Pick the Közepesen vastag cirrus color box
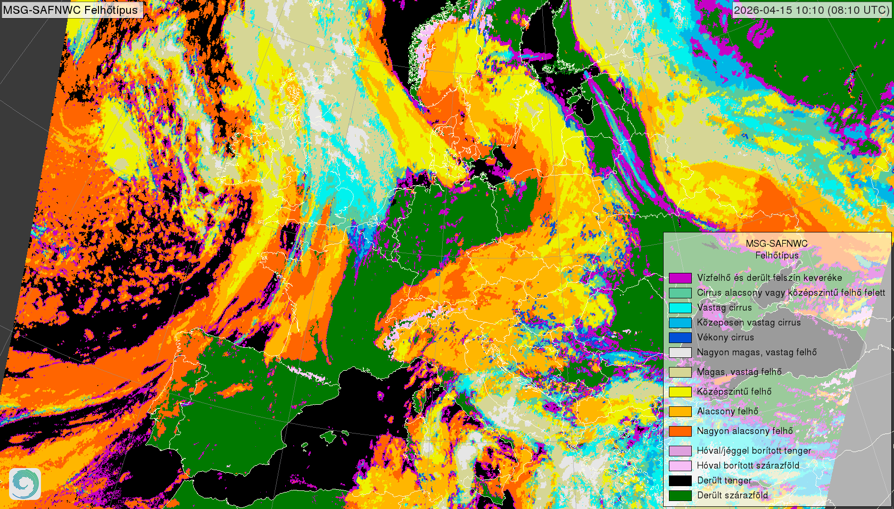This screenshot has height=509, width=894. 680,322
